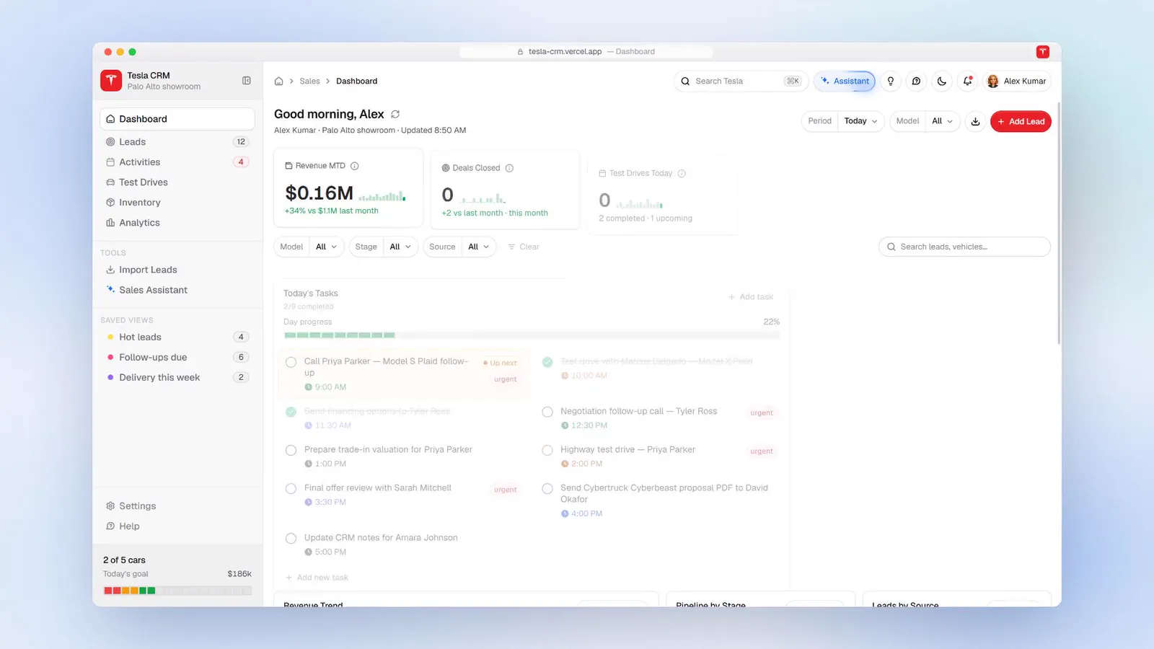Click the Help icon in sidebar

pos(110,526)
